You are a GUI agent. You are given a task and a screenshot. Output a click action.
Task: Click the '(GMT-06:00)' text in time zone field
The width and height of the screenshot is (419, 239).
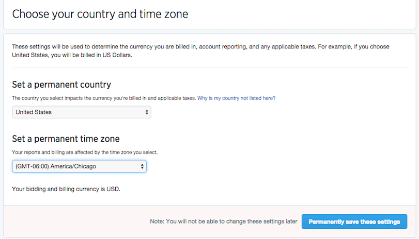point(32,166)
